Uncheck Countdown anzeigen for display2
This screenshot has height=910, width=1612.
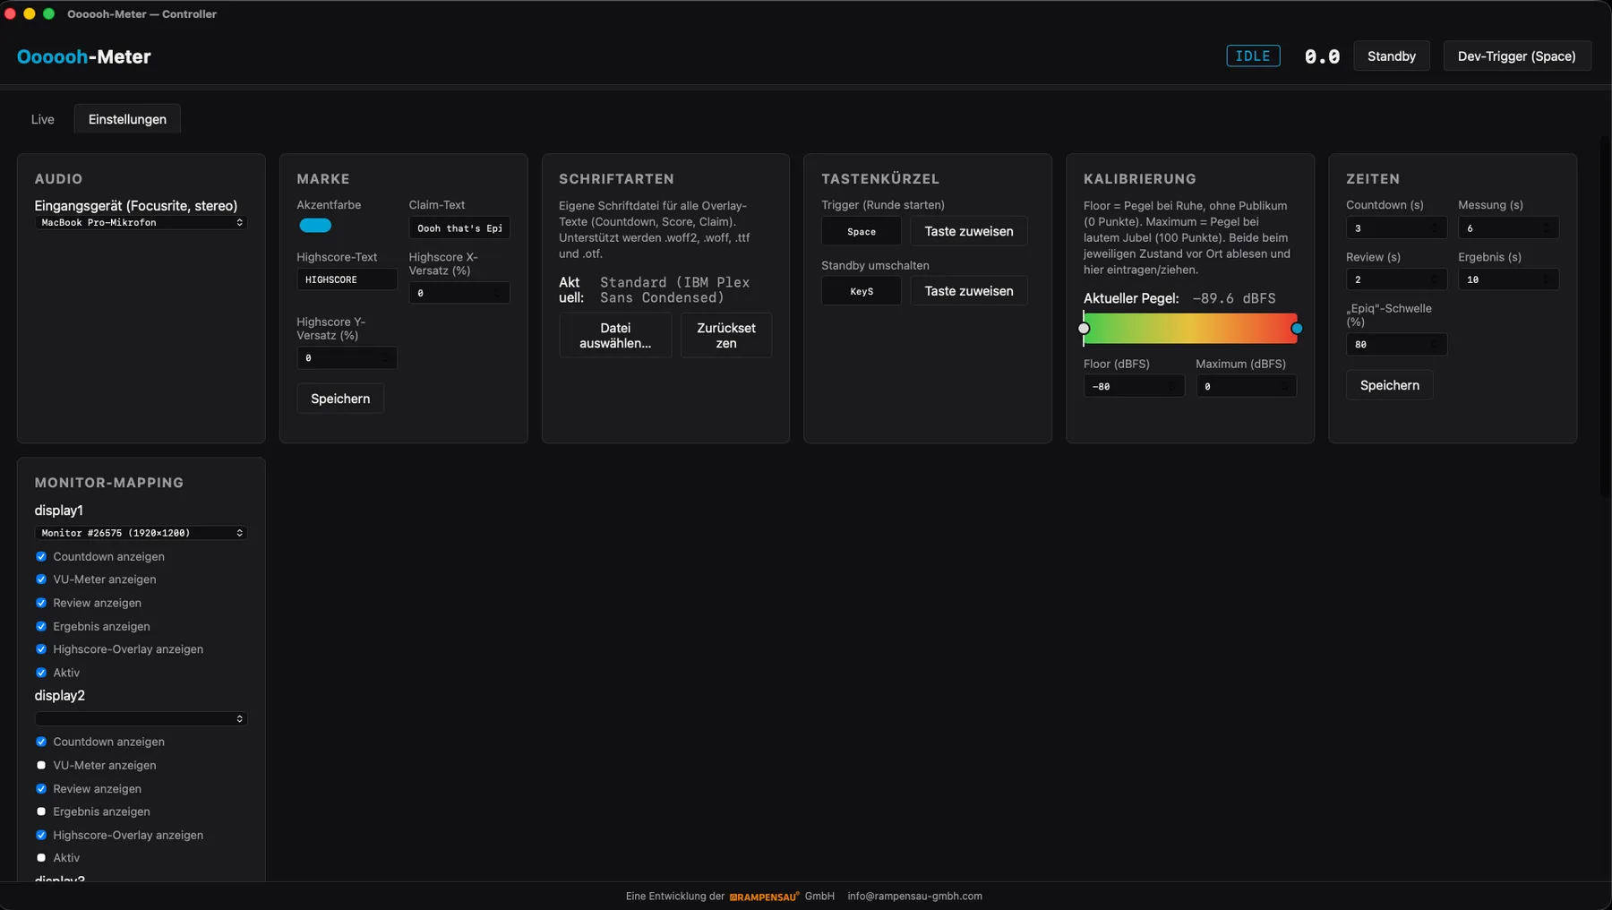click(41, 742)
